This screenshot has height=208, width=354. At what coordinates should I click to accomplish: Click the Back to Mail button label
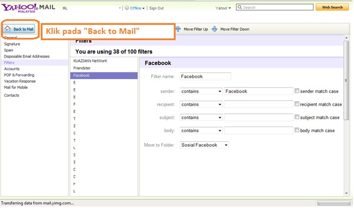pyautogui.click(x=23, y=29)
